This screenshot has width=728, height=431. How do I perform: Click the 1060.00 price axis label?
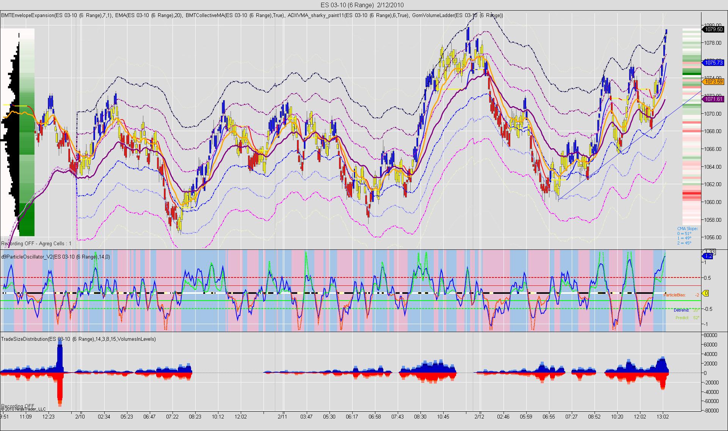click(713, 202)
